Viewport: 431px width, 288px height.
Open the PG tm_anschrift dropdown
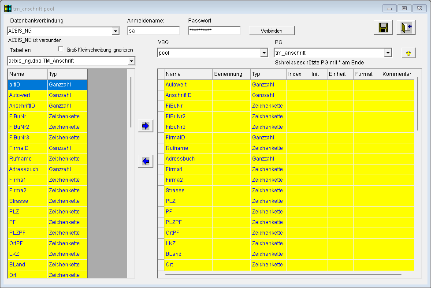[x=389, y=52]
